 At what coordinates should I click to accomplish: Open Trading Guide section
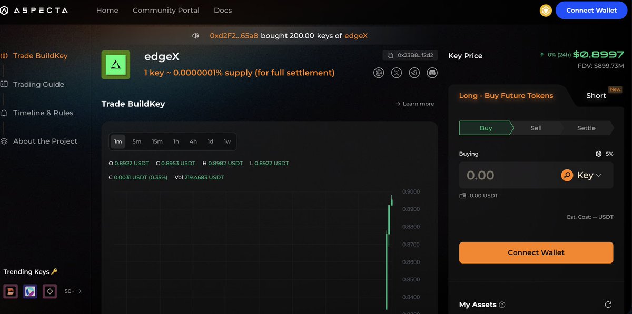point(38,84)
